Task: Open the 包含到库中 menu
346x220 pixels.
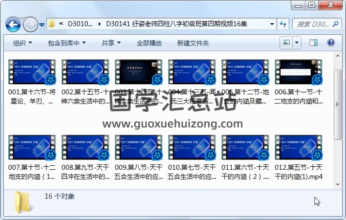Action: pyautogui.click(x=67, y=43)
